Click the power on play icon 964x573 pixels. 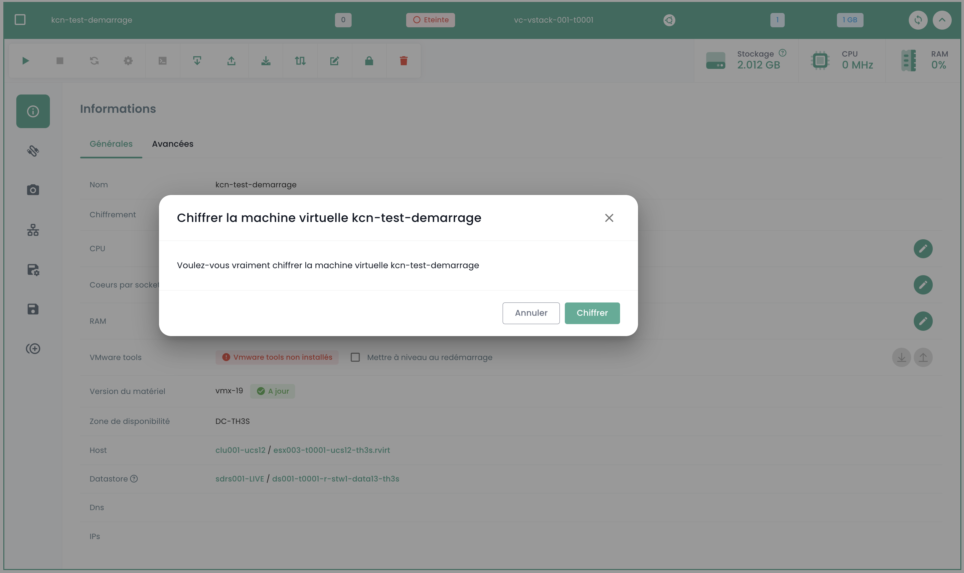(x=26, y=61)
